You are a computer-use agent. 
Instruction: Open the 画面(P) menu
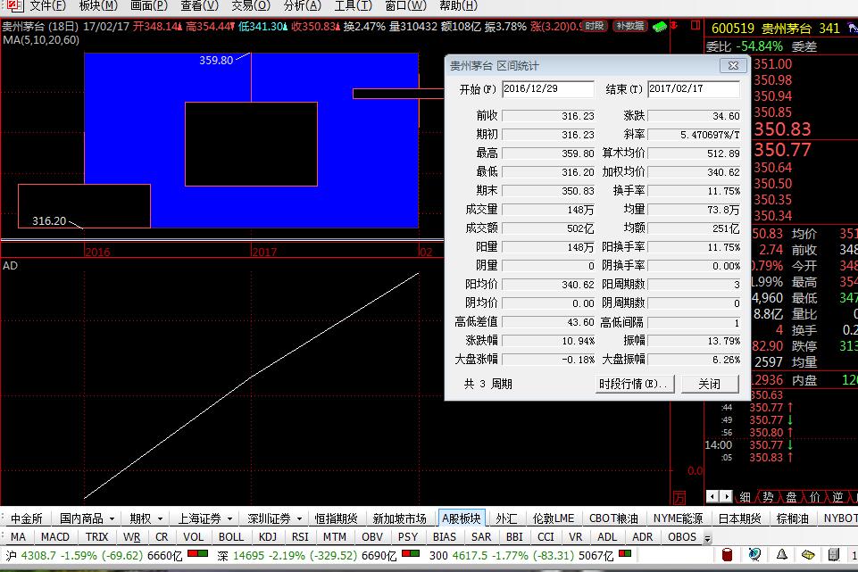pyautogui.click(x=149, y=6)
